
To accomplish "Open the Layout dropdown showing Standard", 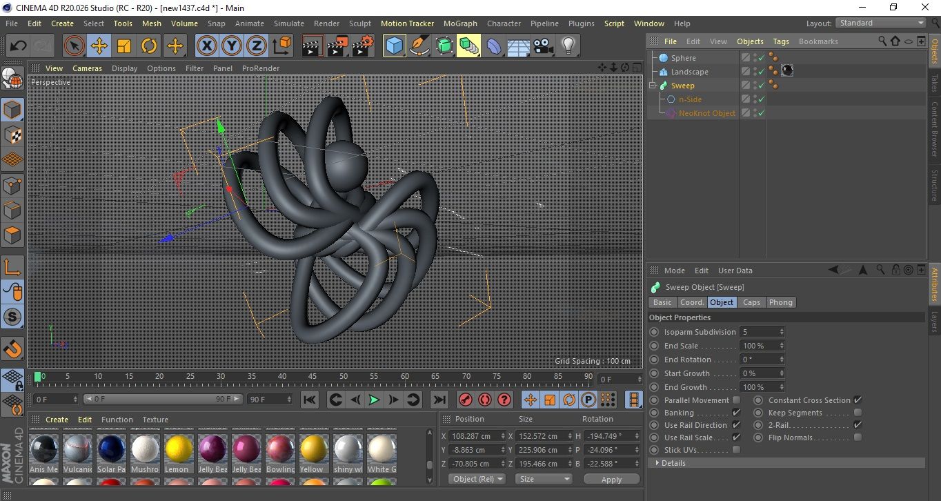I will click(x=881, y=23).
